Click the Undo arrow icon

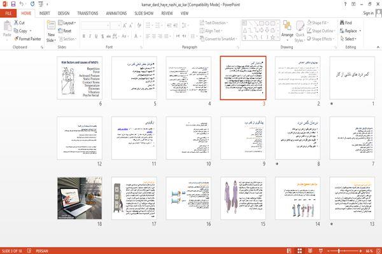(22, 4)
